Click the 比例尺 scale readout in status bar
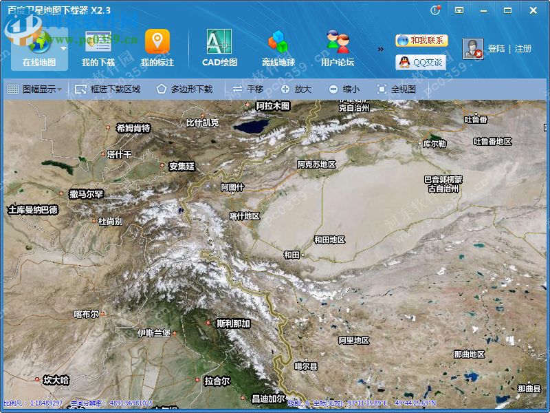The image size is (550, 413). pyautogui.click(x=33, y=403)
